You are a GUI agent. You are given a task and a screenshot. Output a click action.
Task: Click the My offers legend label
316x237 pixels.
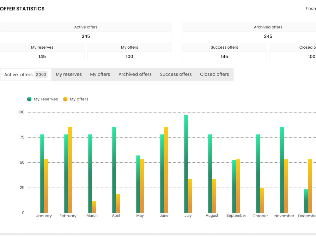(x=79, y=99)
